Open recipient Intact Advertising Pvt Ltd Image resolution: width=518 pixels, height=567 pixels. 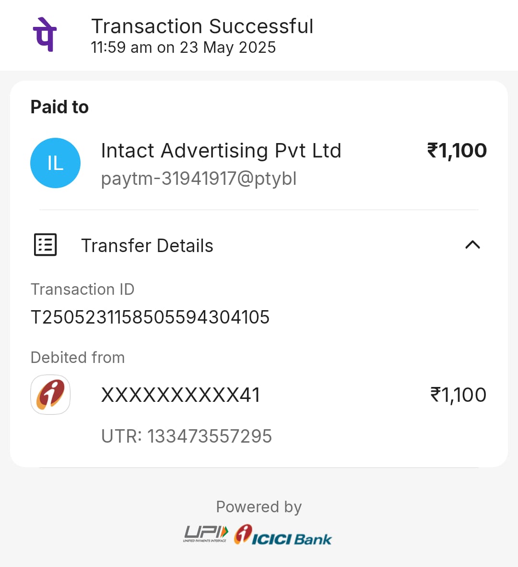point(221,151)
